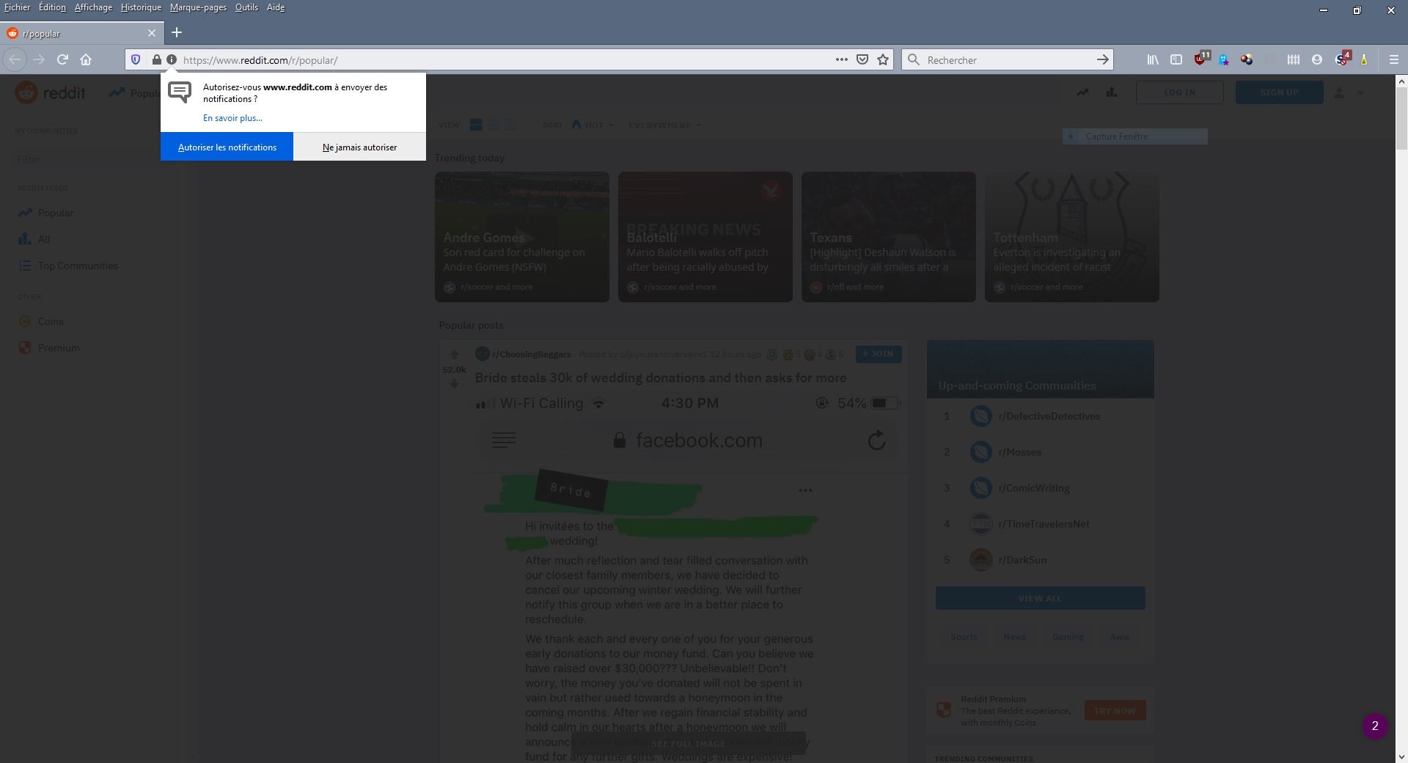The image size is (1408, 763).
Task: Open uBlock Origin extension with 11 badge
Action: tap(1201, 59)
